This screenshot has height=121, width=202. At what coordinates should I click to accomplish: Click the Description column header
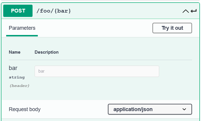47,52
